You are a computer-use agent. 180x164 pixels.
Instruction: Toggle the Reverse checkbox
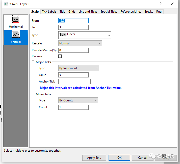click(x=60, y=56)
